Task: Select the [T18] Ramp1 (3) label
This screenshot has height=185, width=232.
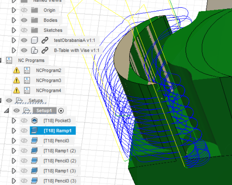Action: click(60, 171)
